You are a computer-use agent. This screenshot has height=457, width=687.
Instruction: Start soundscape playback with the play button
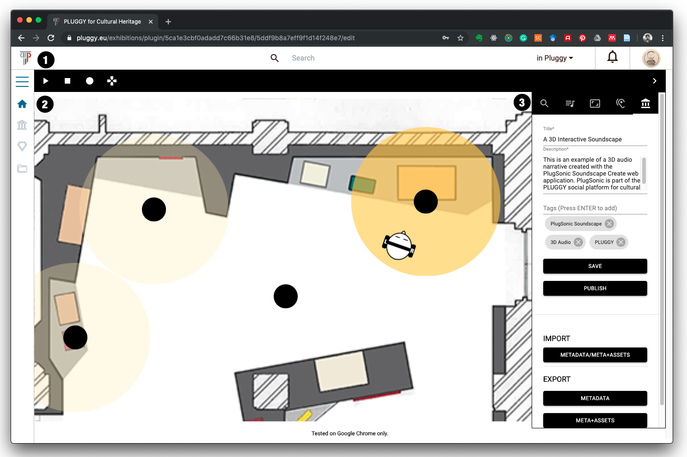coord(46,81)
